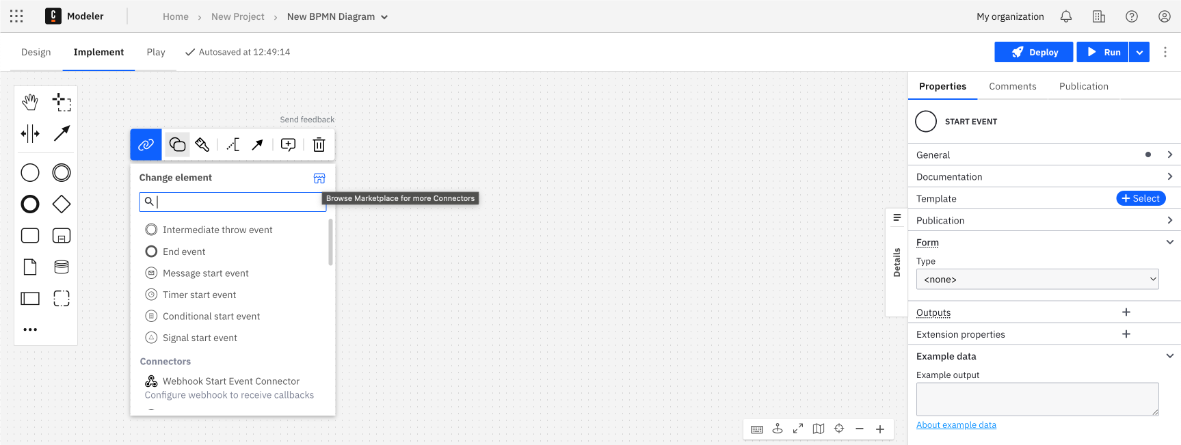Open the About example data link
Image resolution: width=1181 pixels, height=445 pixels.
[x=956, y=425]
